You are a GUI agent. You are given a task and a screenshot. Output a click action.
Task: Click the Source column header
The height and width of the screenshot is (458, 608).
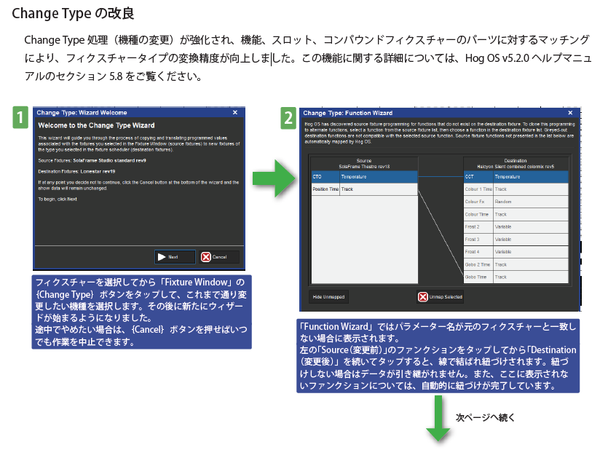click(364, 163)
